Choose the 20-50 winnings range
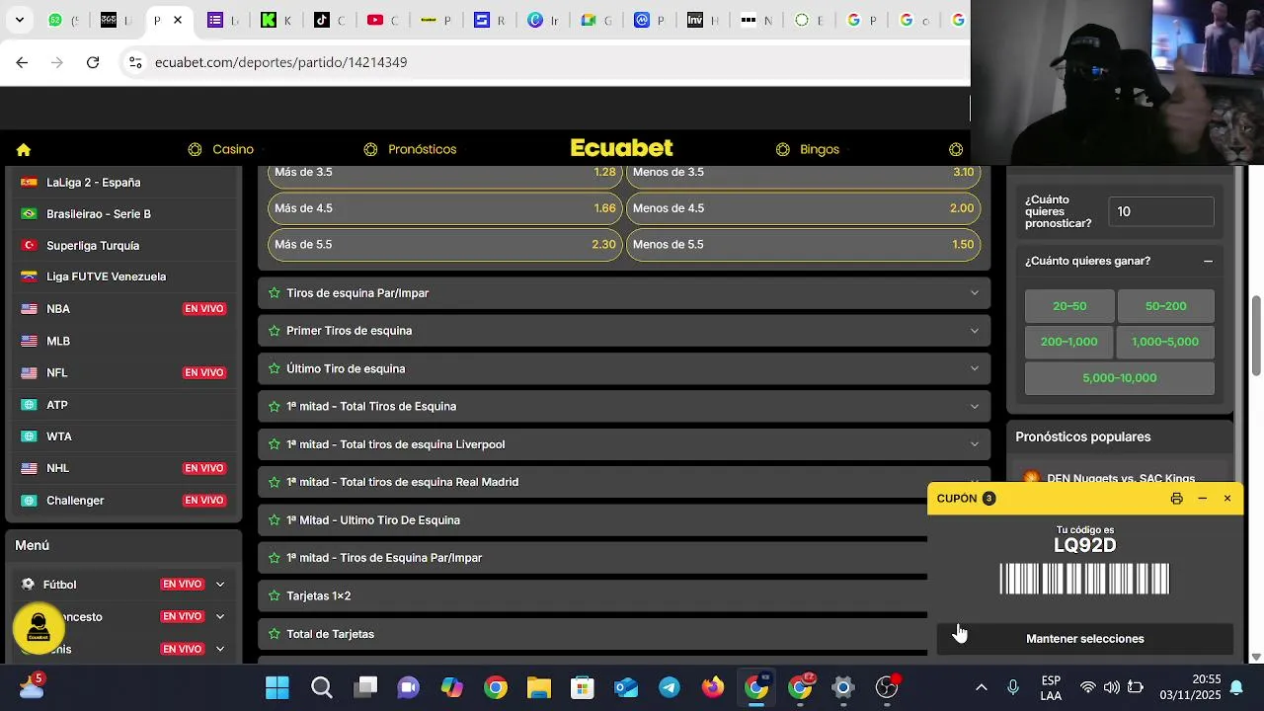 pyautogui.click(x=1069, y=306)
